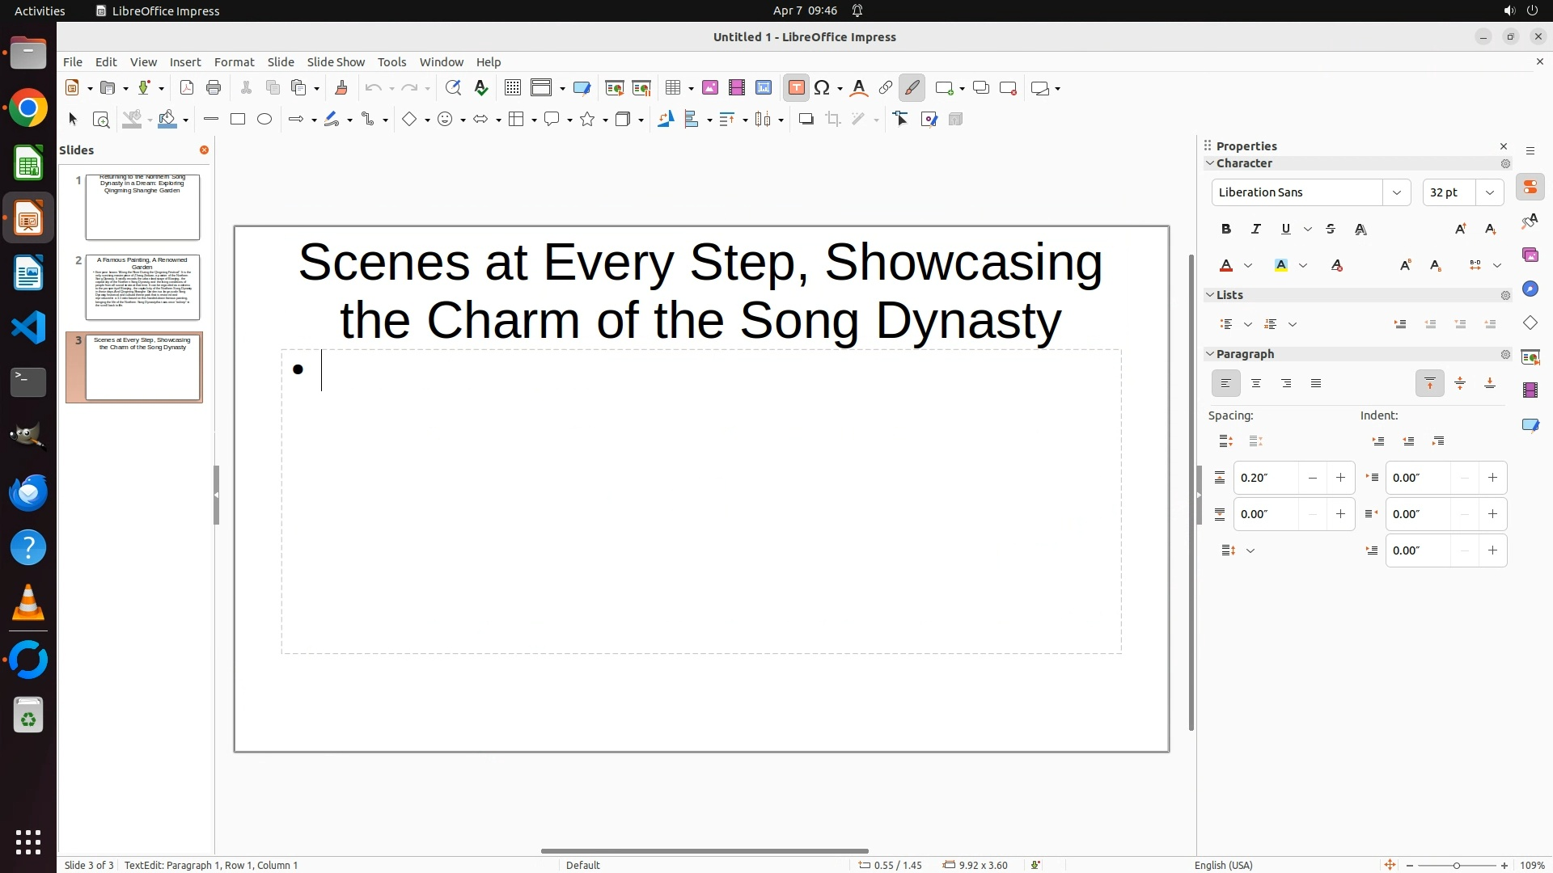1553x873 pixels.
Task: Click the Insert Image icon
Action: click(710, 88)
